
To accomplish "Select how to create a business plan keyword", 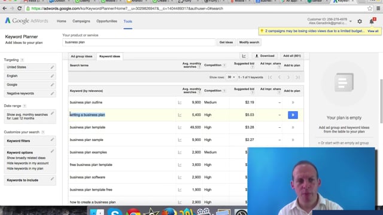I will pyautogui.click(x=93, y=202).
